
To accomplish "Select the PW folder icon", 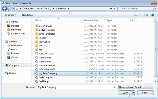I will point(37,46).
